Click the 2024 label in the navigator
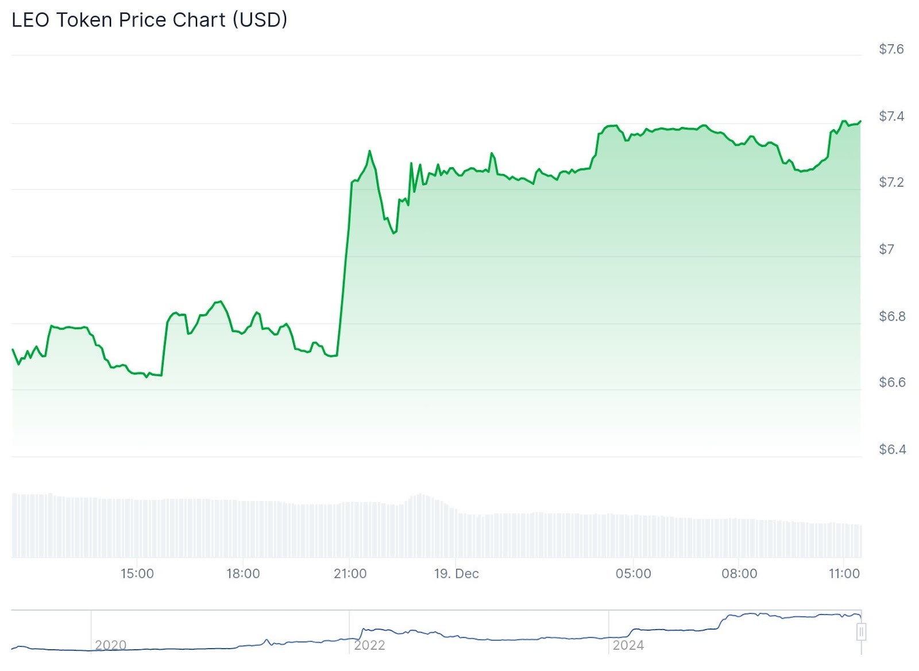 click(628, 645)
